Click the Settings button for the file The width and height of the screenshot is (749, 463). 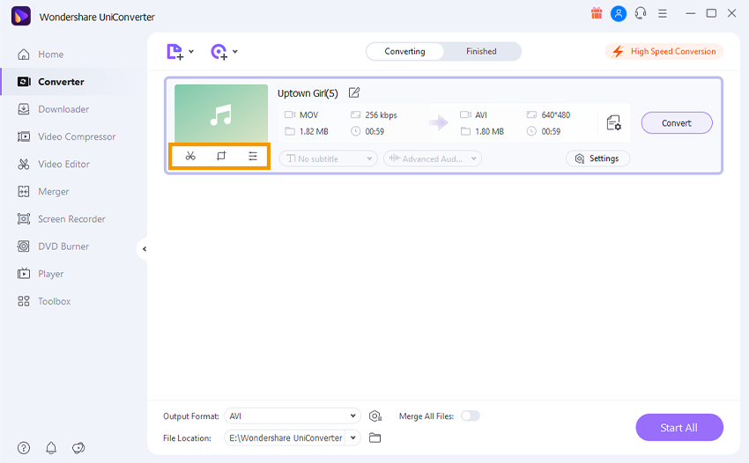pyautogui.click(x=597, y=158)
